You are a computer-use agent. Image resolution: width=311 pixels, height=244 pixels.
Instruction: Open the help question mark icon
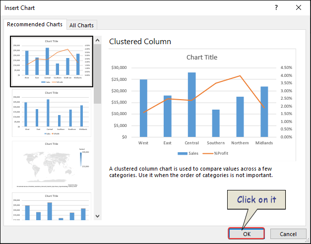click(x=276, y=8)
